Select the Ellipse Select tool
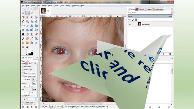Image resolution: width=194 pixels, height=109 pixels. pos(27,13)
